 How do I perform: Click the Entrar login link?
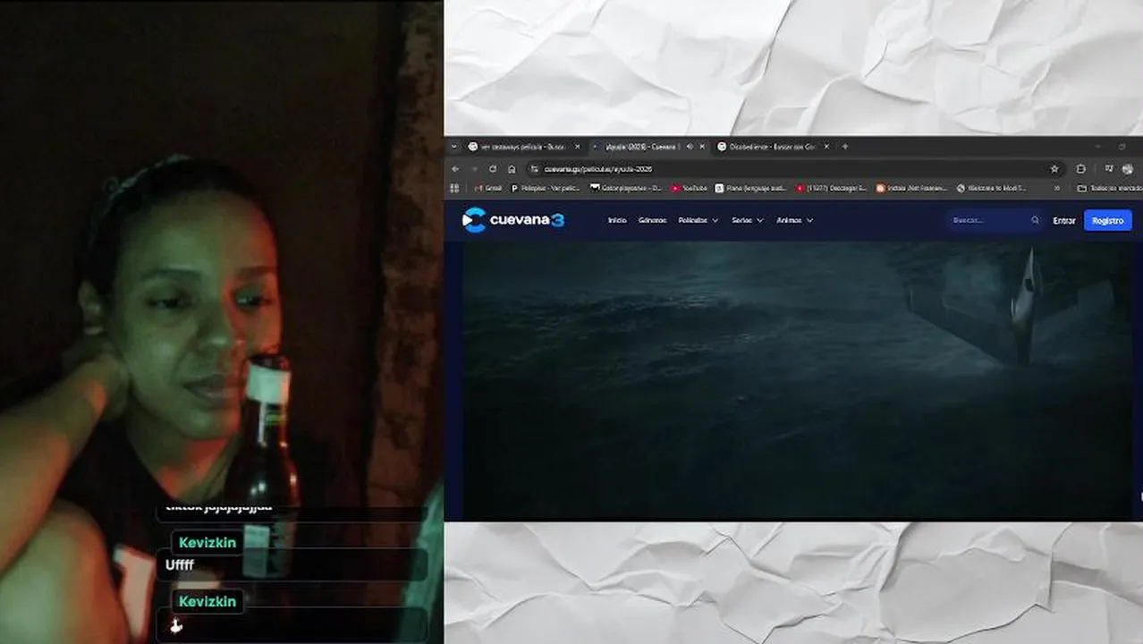pos(1064,220)
